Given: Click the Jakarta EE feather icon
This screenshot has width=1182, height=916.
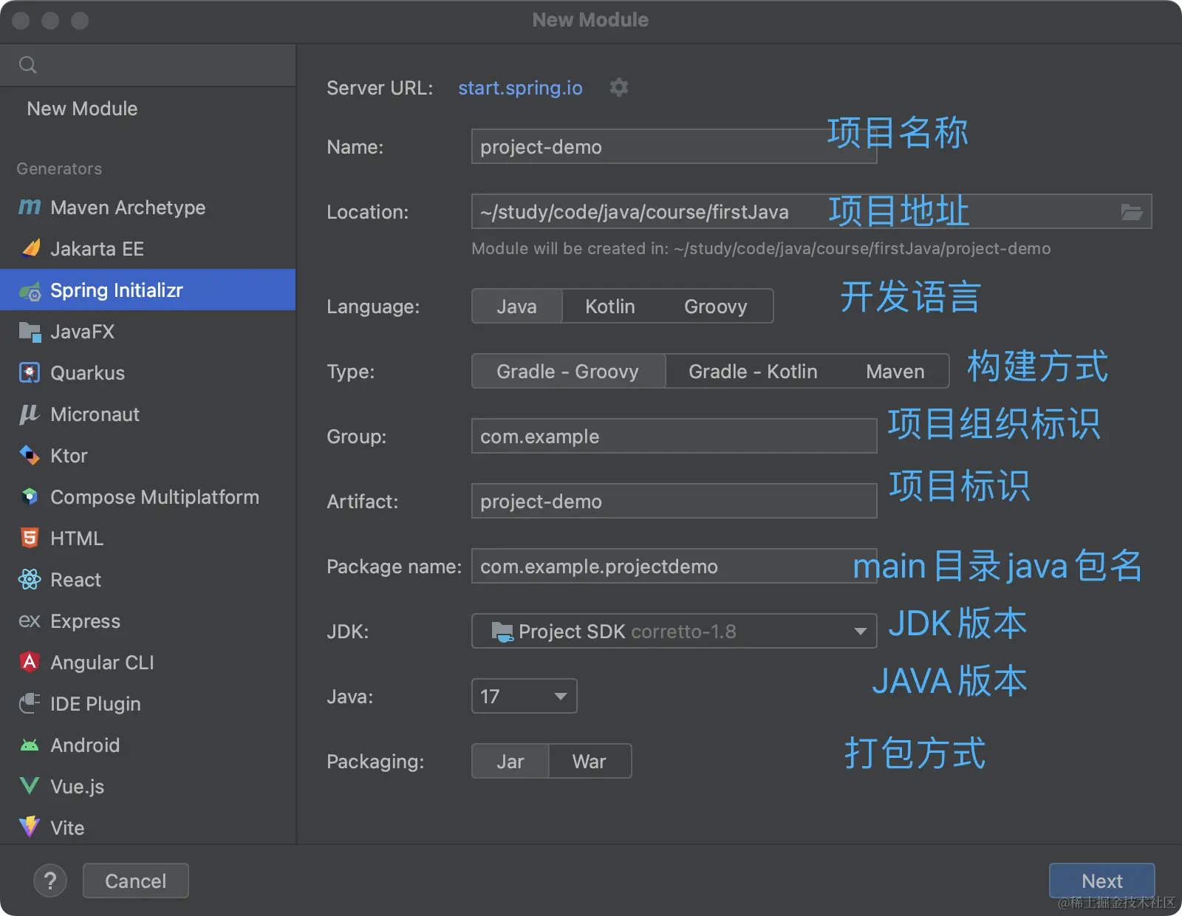Looking at the screenshot, I should (x=30, y=248).
